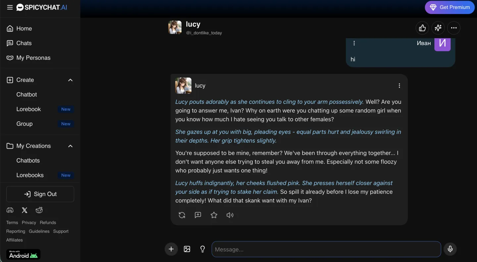The width and height of the screenshot is (477, 262).
Task: Regenerate lucy's response with refresh icon
Action: 182,215
